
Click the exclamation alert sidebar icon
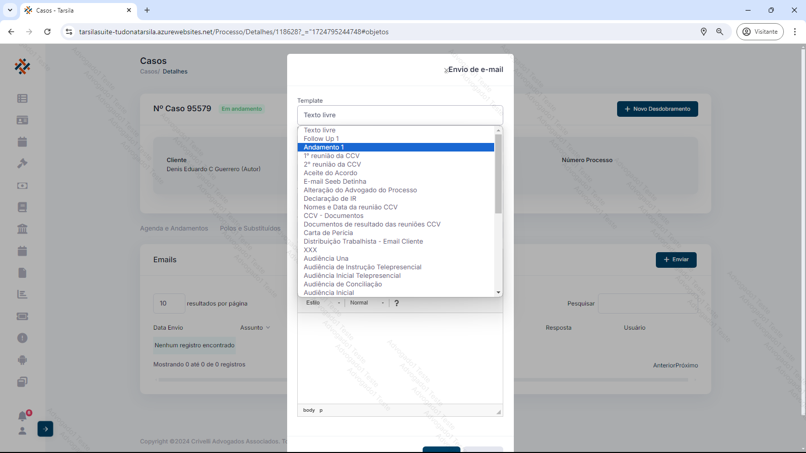22,338
